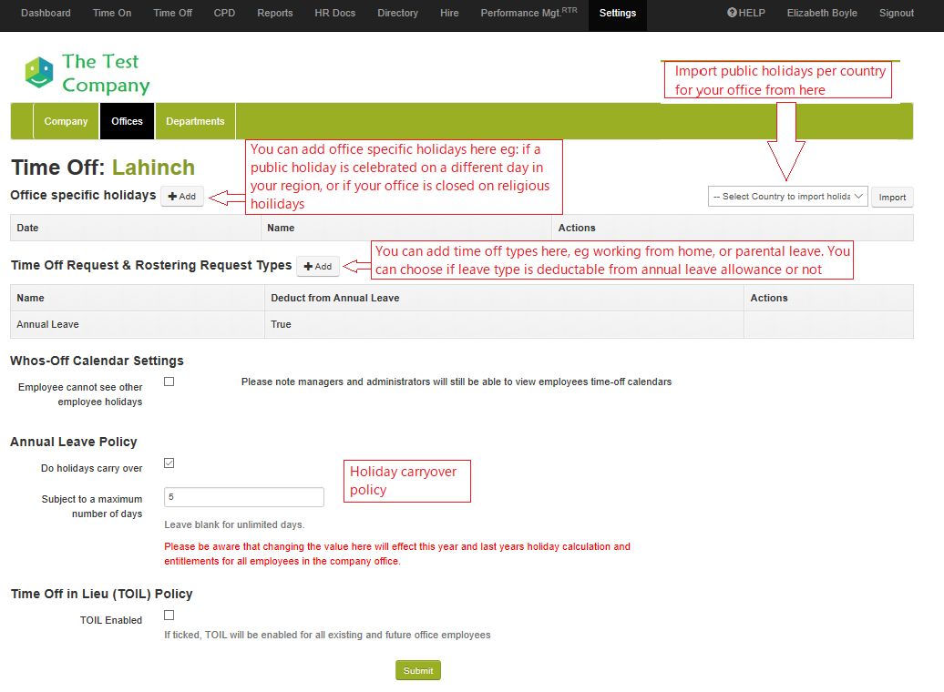
Task: Open HELP question mark link
Action: 745,14
